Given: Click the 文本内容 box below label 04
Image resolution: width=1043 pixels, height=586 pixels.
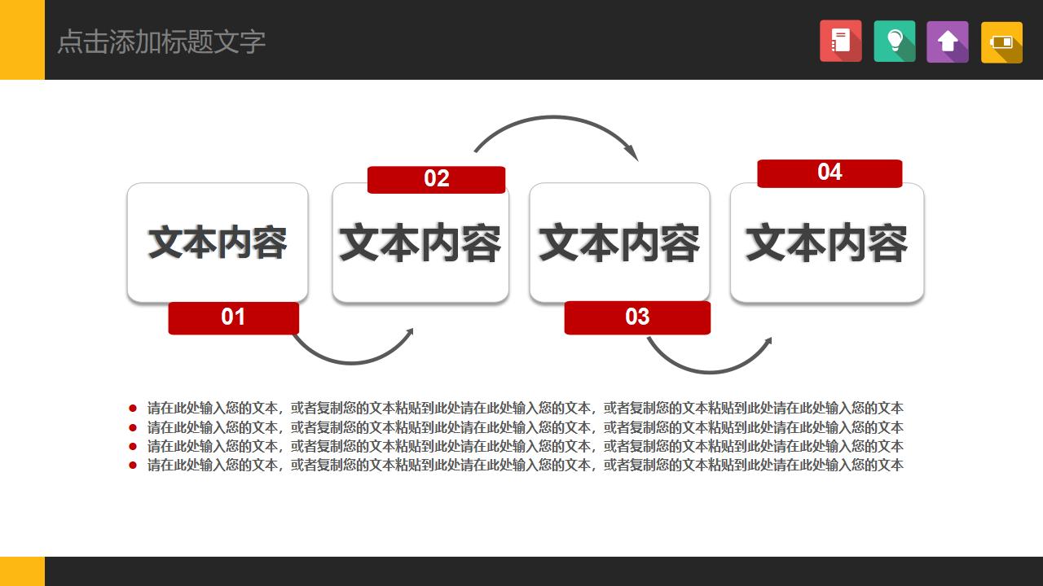Looking at the screenshot, I should [827, 243].
